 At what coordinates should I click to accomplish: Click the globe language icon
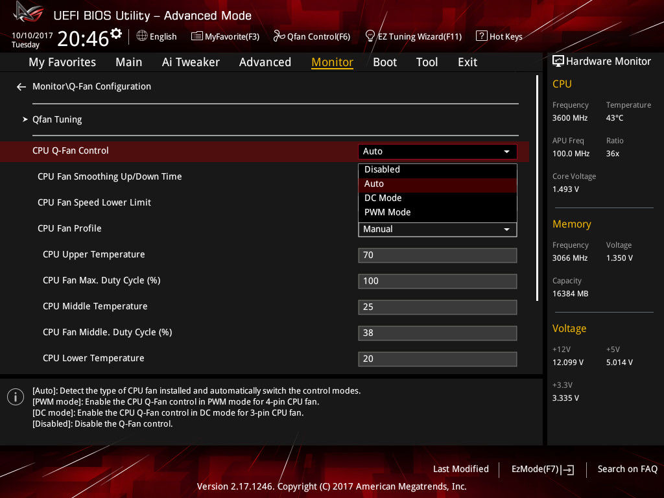coord(142,36)
